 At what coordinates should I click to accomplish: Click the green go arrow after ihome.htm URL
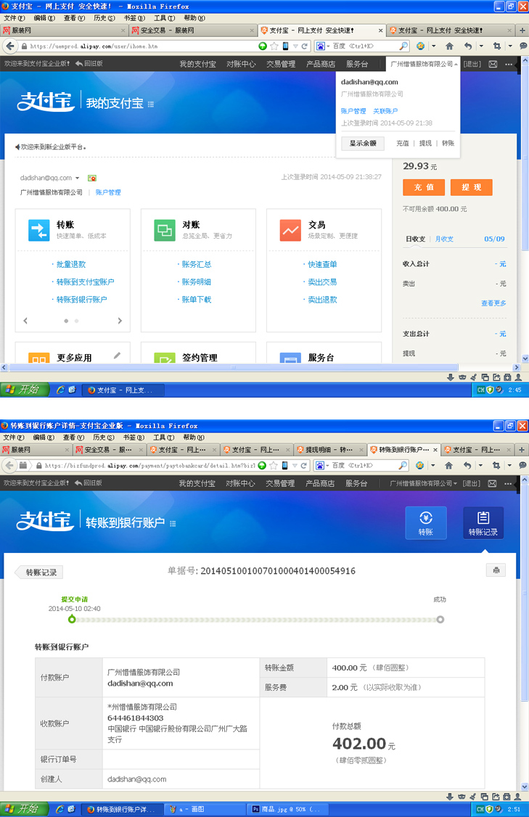(263, 46)
